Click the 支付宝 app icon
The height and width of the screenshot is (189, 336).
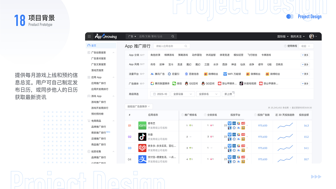142,159
